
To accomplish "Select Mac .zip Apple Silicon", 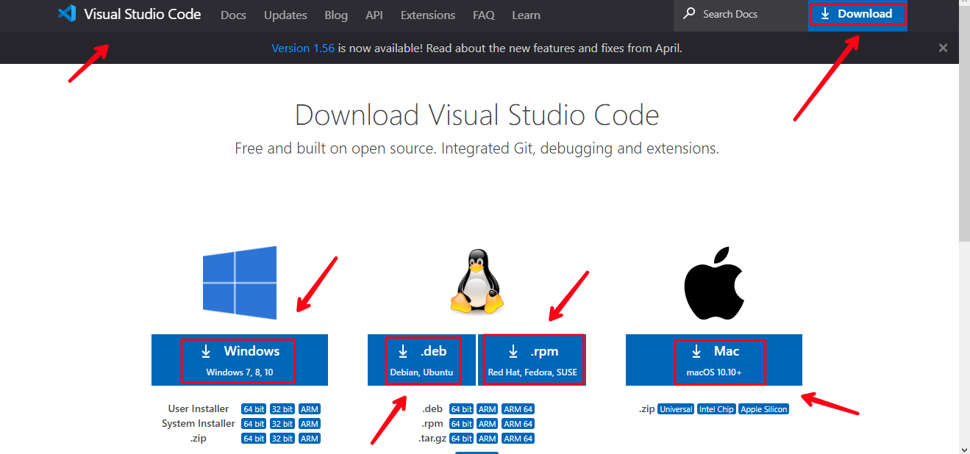I will pos(764,409).
